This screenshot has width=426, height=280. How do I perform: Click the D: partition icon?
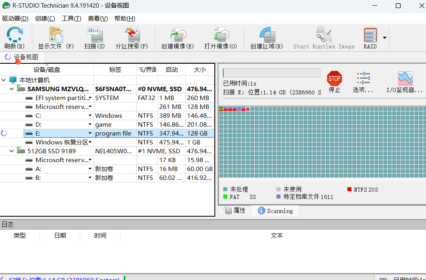point(29,125)
